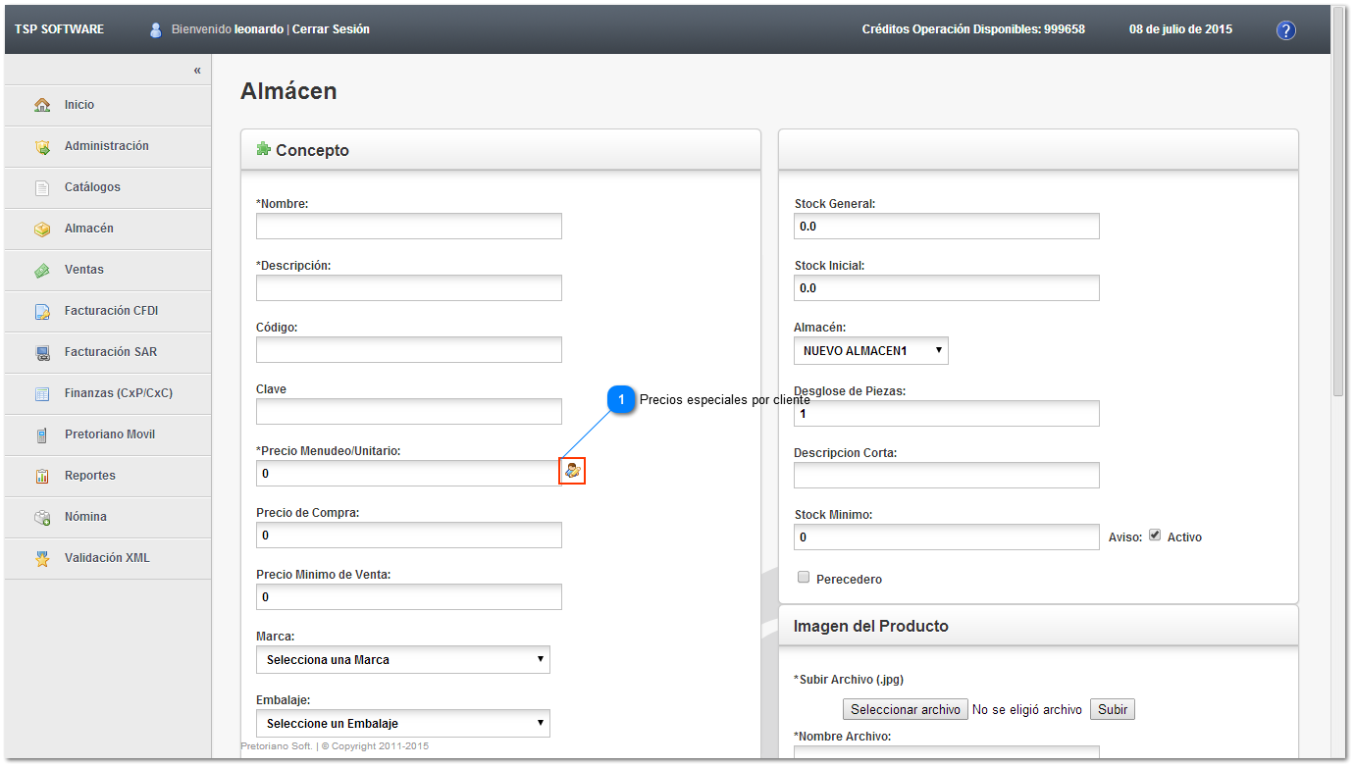Click the Seleccionar archivo button

pos(906,709)
